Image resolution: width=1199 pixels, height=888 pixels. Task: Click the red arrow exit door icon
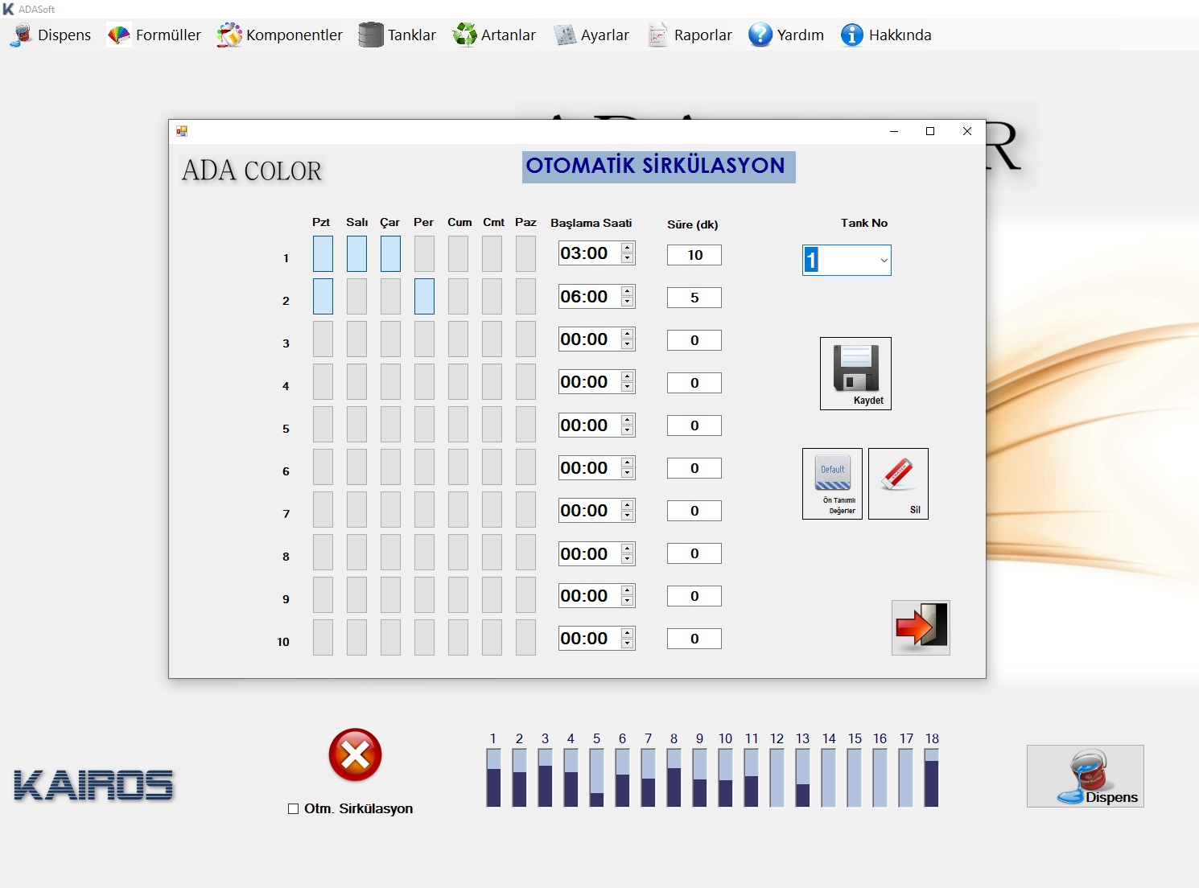point(921,627)
